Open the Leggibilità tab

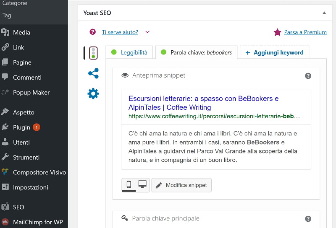click(x=129, y=52)
